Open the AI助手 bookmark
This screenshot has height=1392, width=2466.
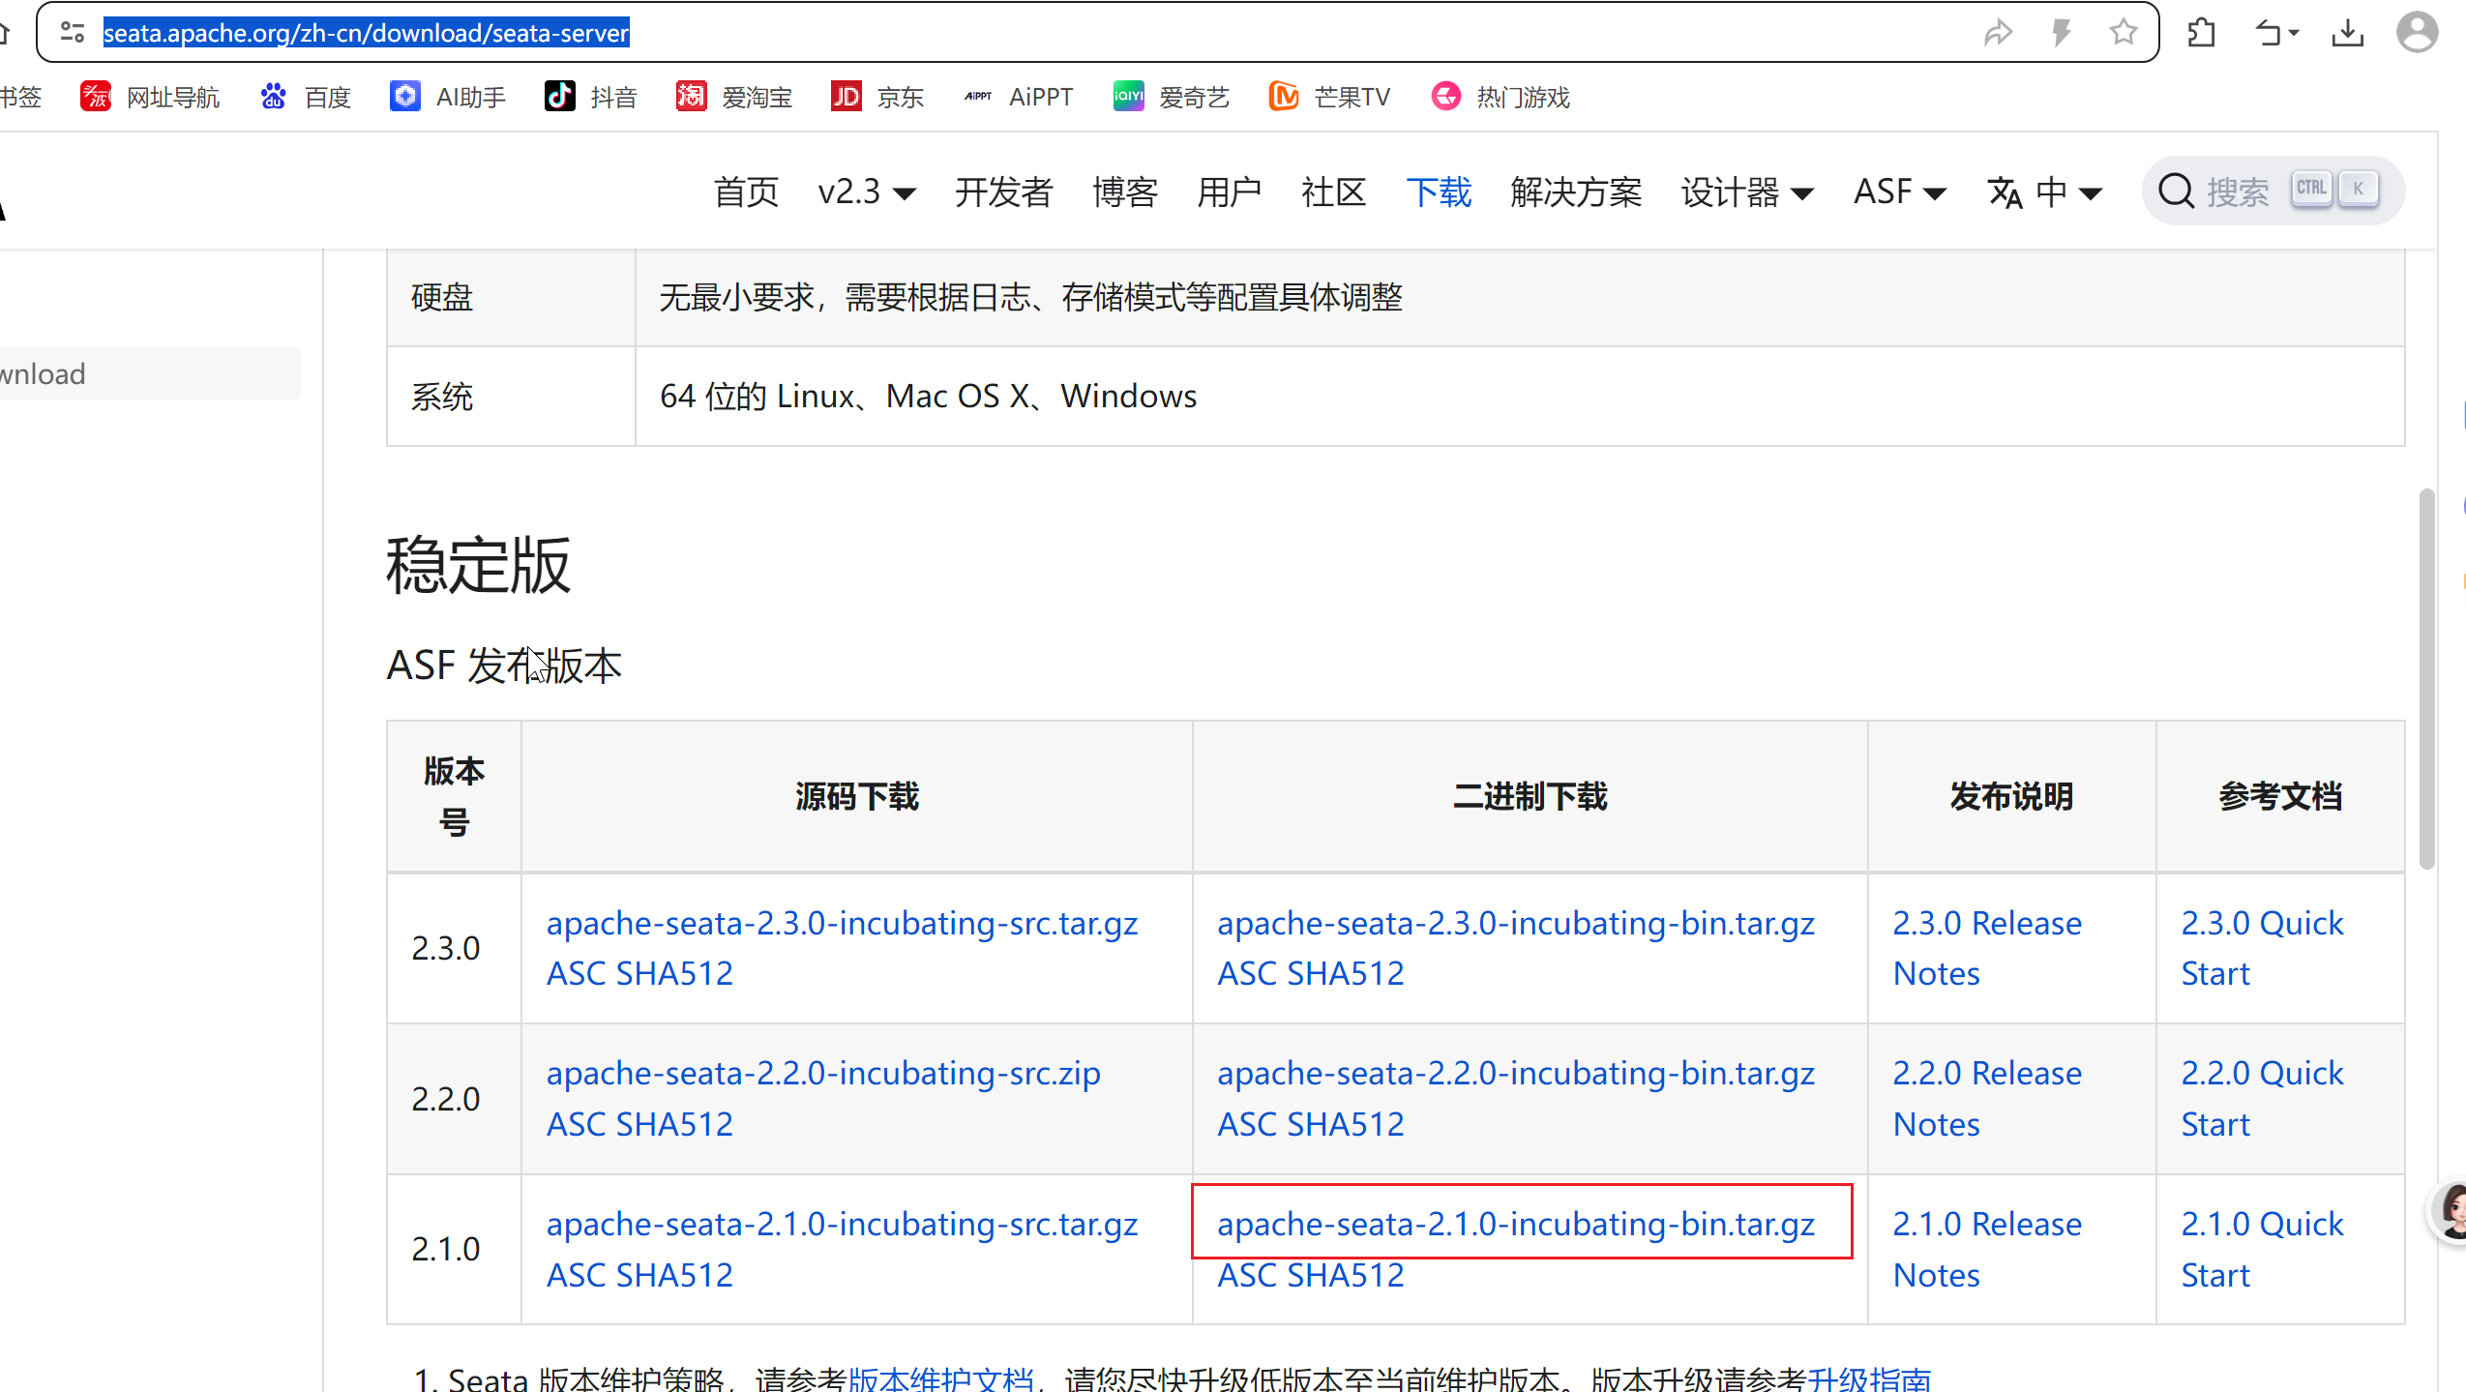(x=448, y=97)
